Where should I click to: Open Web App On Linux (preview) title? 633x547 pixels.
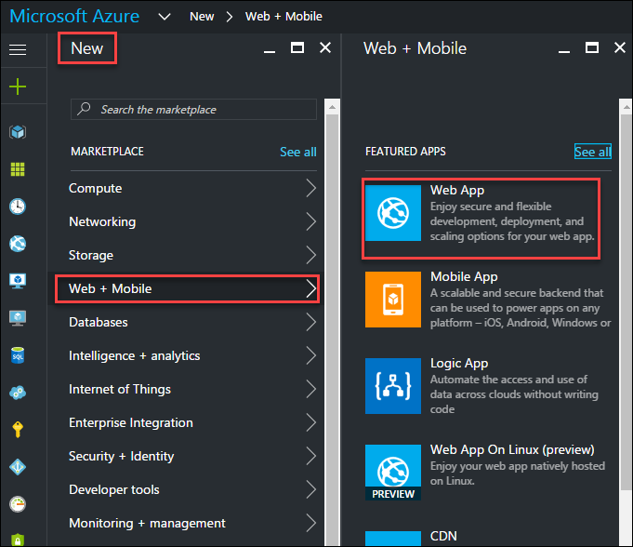click(x=512, y=449)
